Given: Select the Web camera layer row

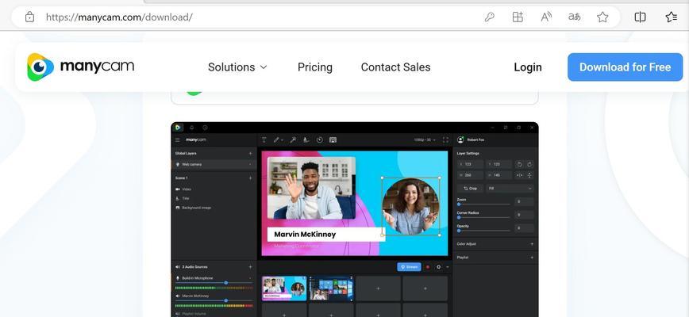Looking at the screenshot, I should [x=214, y=164].
